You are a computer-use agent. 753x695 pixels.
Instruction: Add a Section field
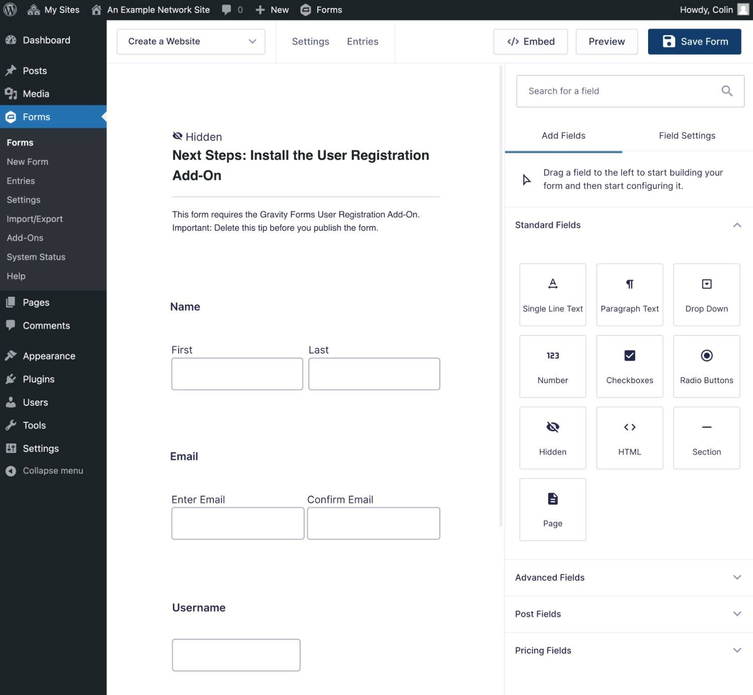[x=706, y=438]
